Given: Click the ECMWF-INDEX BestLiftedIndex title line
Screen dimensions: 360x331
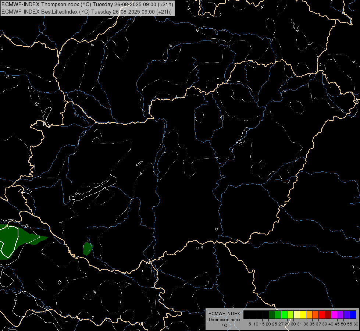Looking at the screenshot, I should [86, 11].
